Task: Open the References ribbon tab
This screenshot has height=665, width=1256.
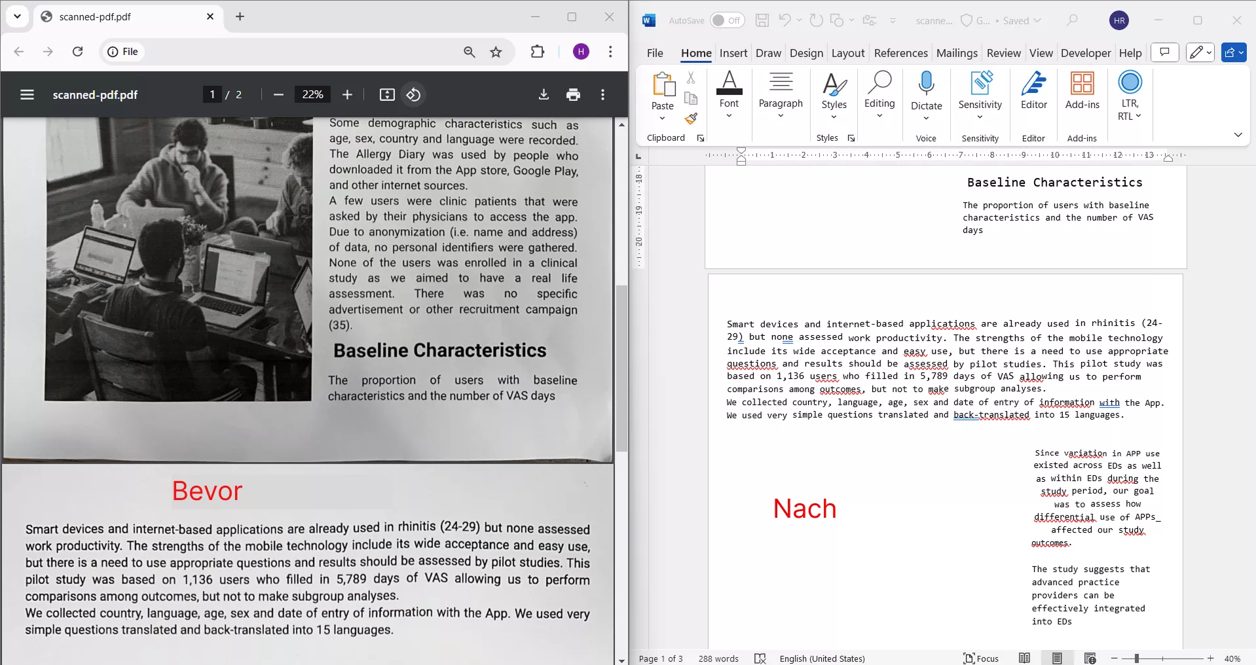Action: click(900, 53)
